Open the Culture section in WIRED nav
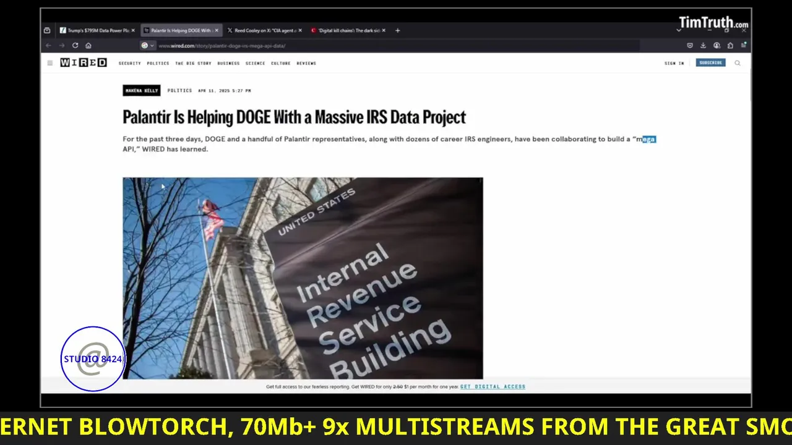Screen dimensions: 792x445 (280, 63)
